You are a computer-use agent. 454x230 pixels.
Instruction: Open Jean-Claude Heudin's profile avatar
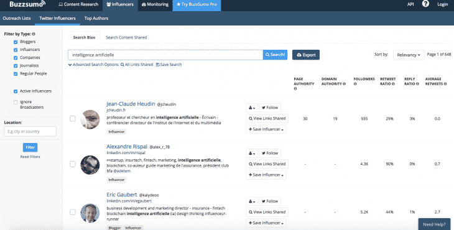point(90,119)
